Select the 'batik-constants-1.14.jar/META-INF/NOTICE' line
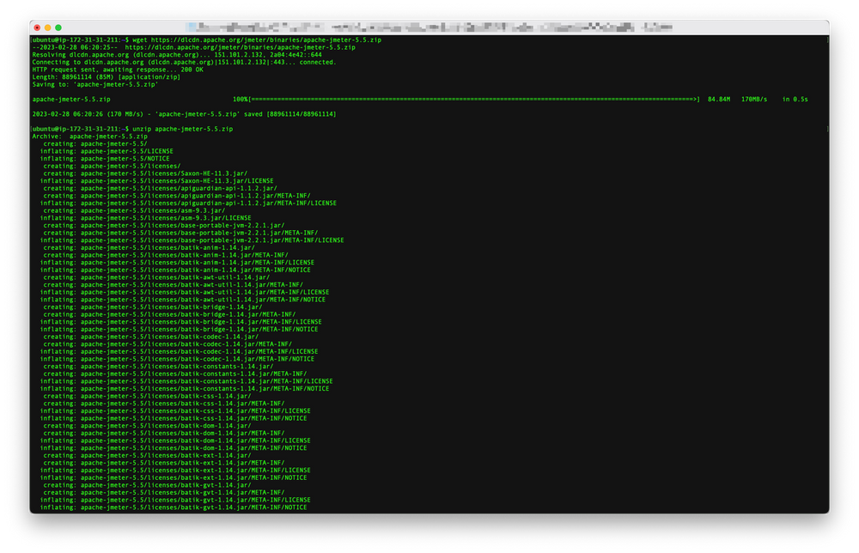Screen dimensions: 859x553 pos(184,389)
